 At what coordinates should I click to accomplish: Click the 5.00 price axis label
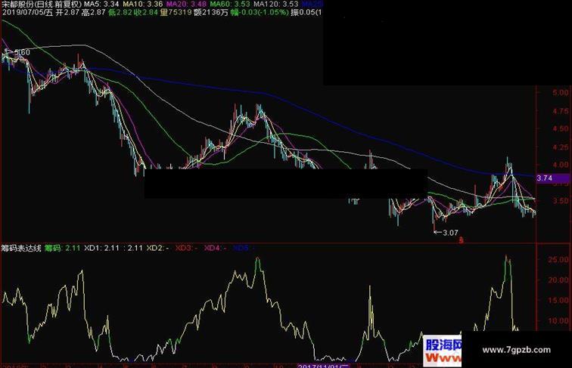pyautogui.click(x=561, y=92)
